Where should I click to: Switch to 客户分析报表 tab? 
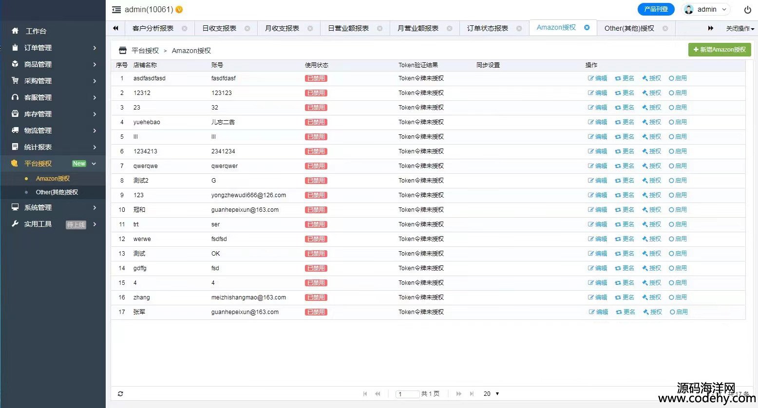pyautogui.click(x=153, y=28)
